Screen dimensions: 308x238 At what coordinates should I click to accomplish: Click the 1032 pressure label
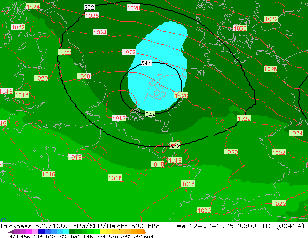[271, 19]
